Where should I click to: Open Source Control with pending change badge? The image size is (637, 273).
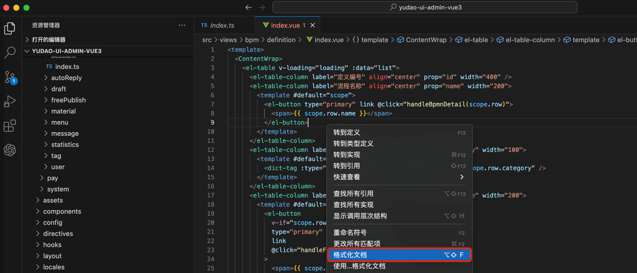10,77
